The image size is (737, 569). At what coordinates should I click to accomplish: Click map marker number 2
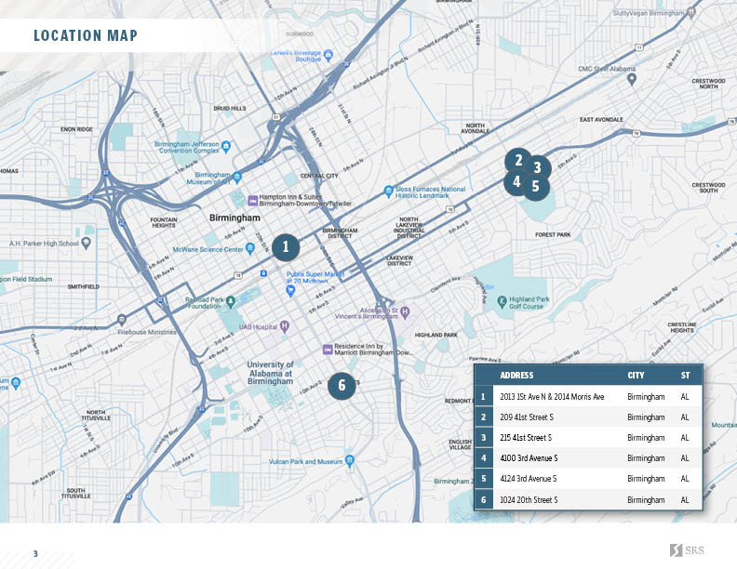click(518, 161)
